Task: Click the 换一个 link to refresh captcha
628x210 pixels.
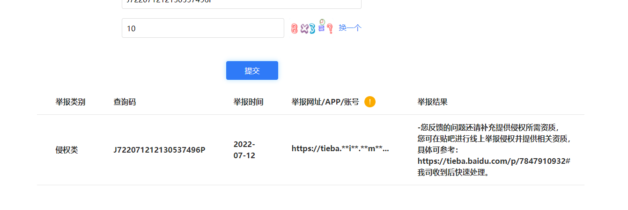Action: [x=350, y=28]
